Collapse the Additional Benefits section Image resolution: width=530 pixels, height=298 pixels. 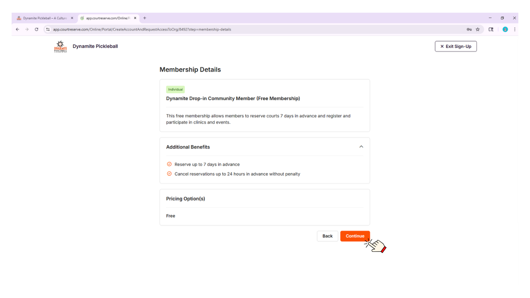point(361,147)
